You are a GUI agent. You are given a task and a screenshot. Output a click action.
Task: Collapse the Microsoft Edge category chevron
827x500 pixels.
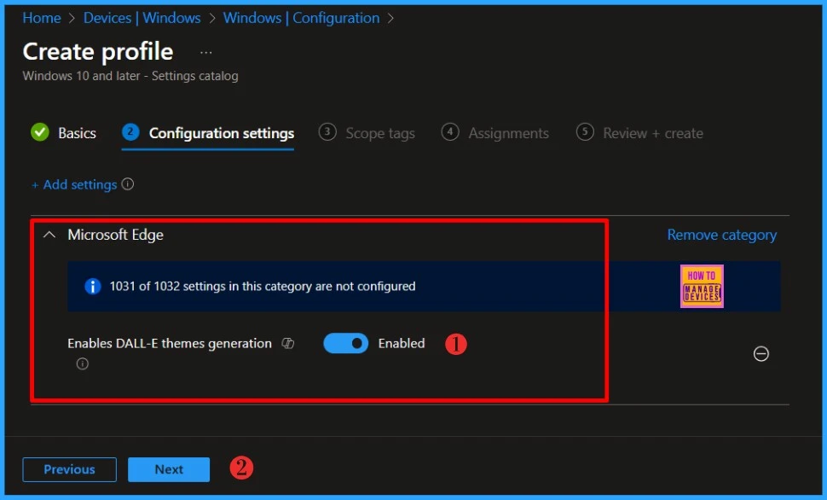click(49, 235)
